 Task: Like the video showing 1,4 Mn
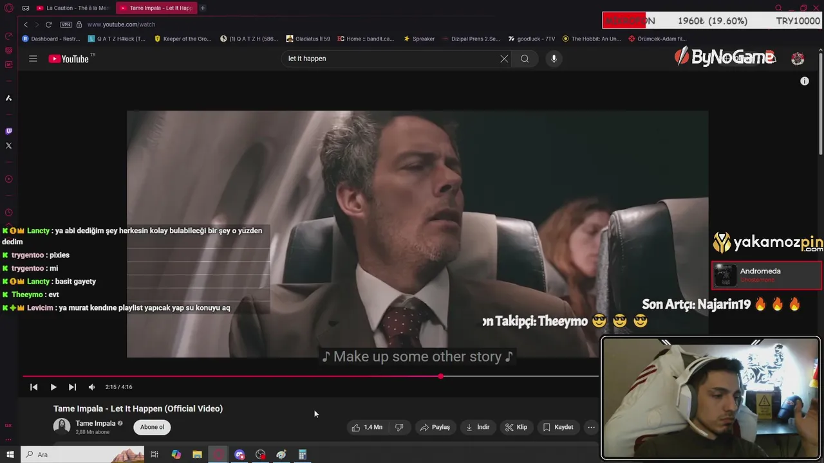367,427
